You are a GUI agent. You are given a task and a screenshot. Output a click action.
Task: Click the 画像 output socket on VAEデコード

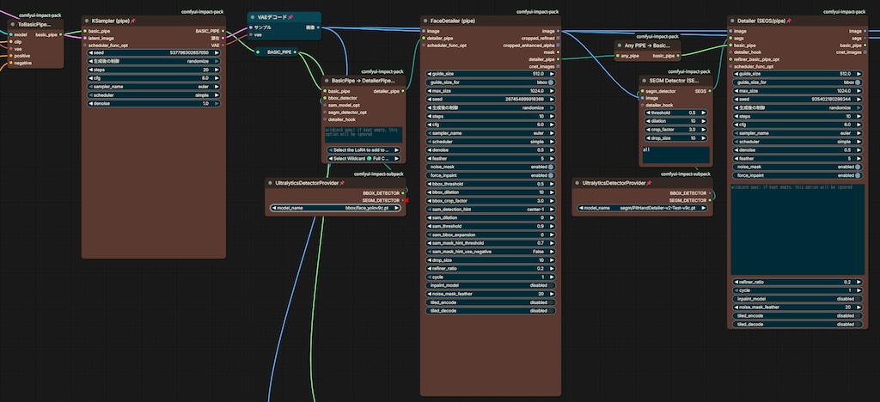(319, 27)
